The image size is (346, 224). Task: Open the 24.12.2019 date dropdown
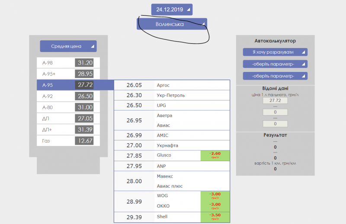172,9
